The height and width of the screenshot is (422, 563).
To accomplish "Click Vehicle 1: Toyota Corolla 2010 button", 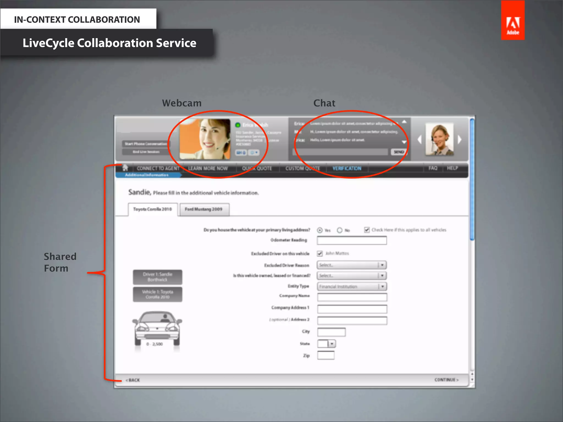I will click(x=157, y=294).
